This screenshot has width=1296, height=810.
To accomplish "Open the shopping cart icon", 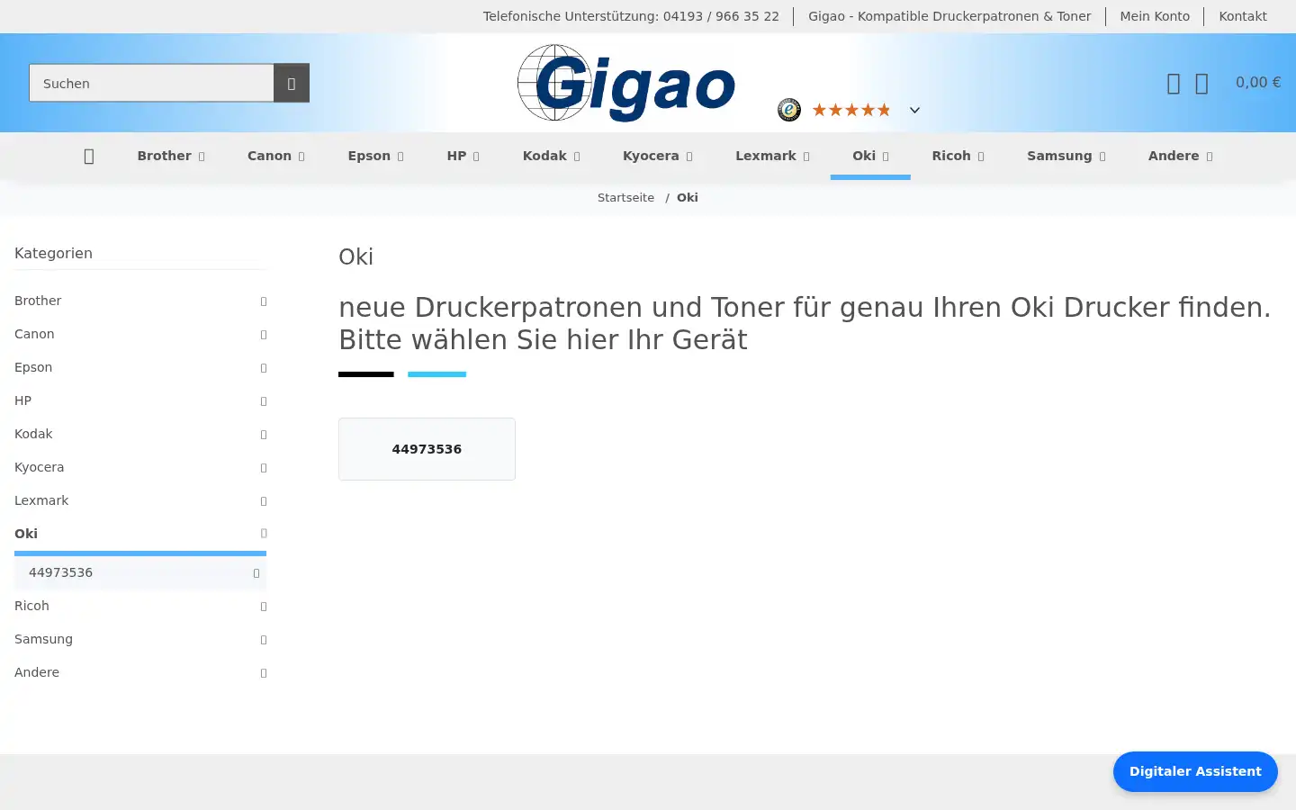I will [1201, 84].
